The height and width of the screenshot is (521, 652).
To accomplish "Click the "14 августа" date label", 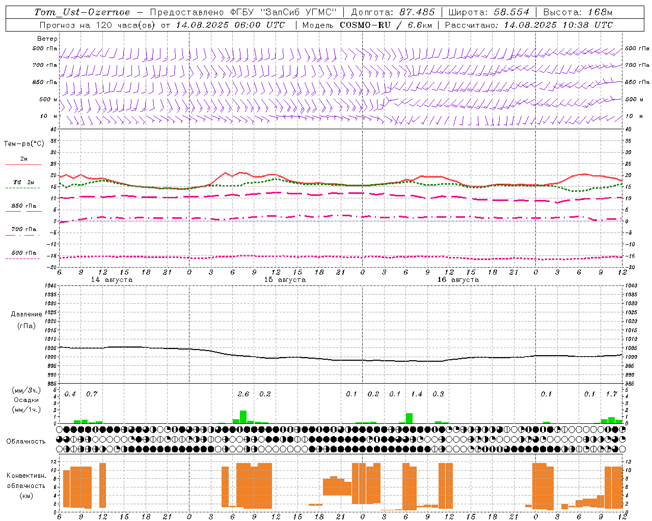I will pos(112,280).
